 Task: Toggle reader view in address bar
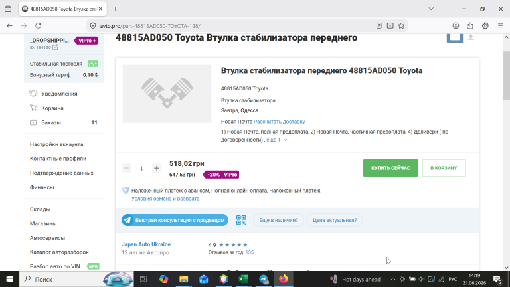(379, 26)
